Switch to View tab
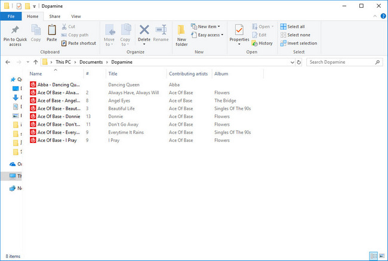Image resolution: width=388 pixels, height=261 pixels. (x=76, y=16)
